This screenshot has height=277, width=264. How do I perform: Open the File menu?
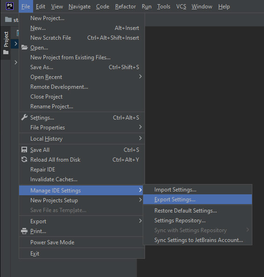coord(26,7)
